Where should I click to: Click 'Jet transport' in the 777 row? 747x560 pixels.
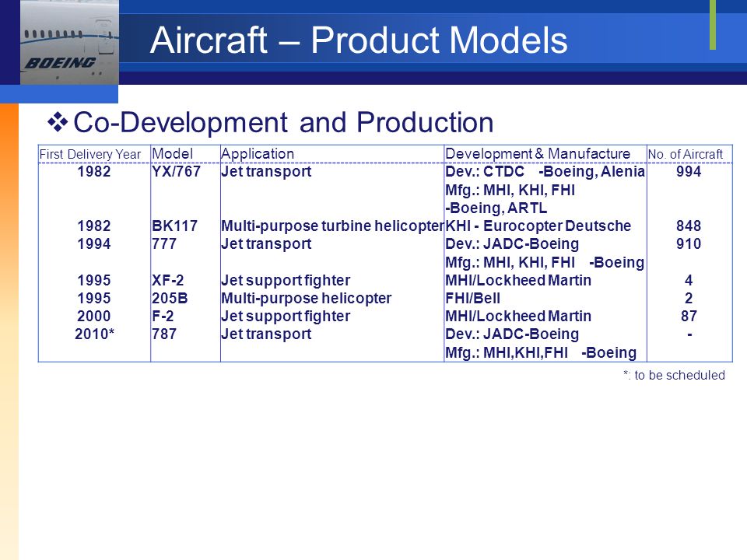(266, 243)
